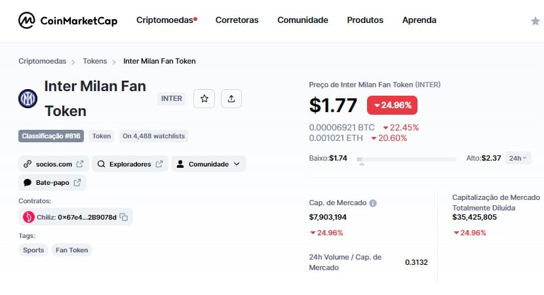The height and width of the screenshot is (295, 544).
Task: Click the Chiliz chain logo icon
Action: click(x=28, y=217)
